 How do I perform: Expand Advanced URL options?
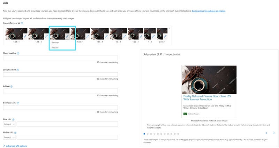coord(15,146)
